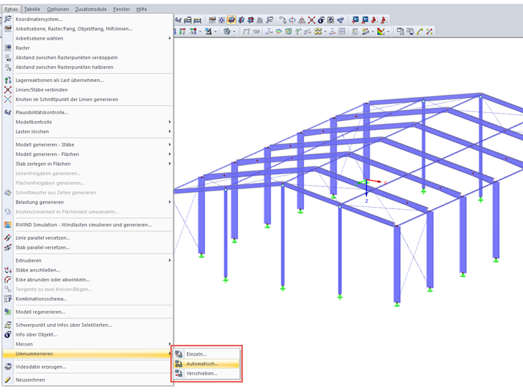The image size is (523, 392).
Task: Click the red X connect lines toolbar icon
Action: coord(312,20)
